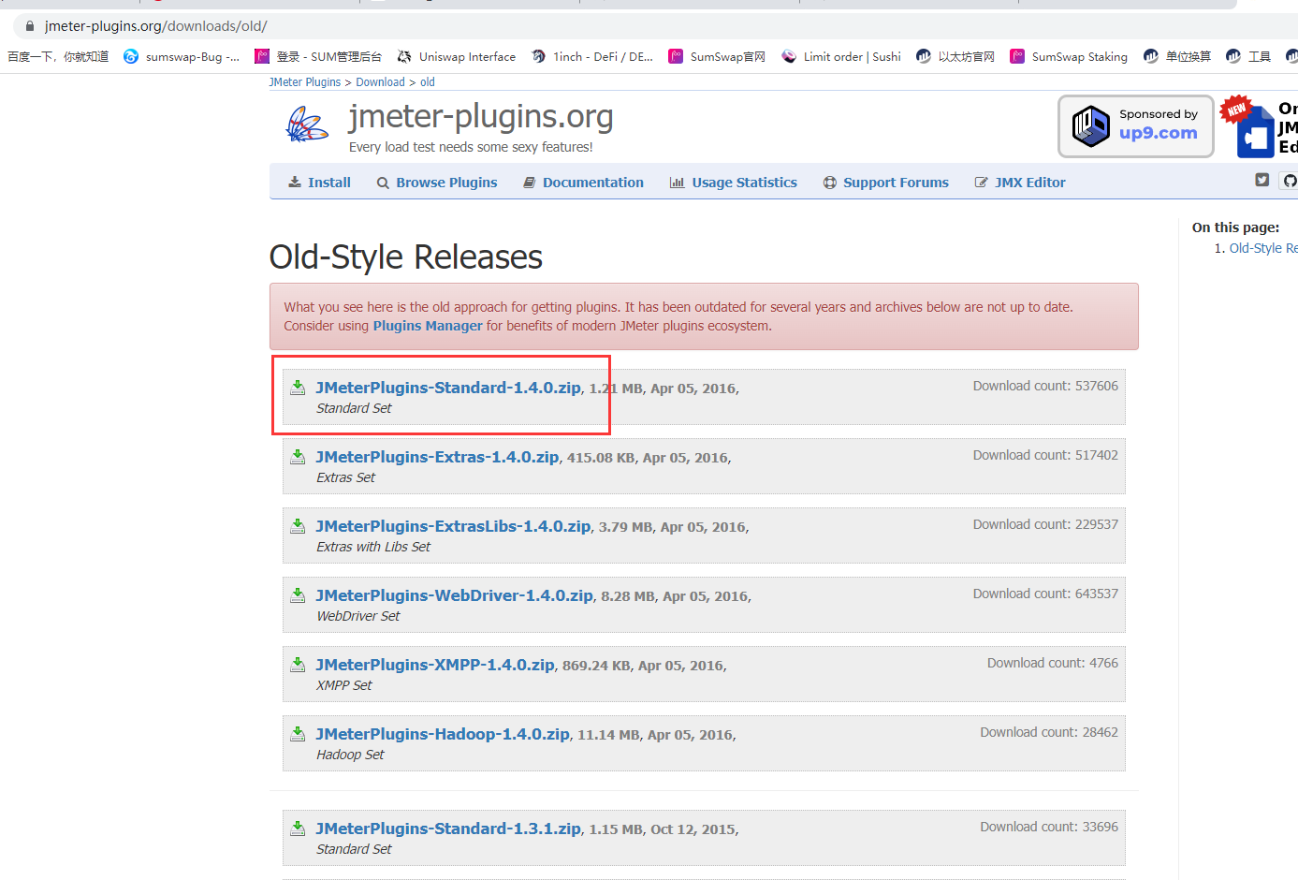
Task: Click the old breadcrumb link
Action: click(x=428, y=82)
